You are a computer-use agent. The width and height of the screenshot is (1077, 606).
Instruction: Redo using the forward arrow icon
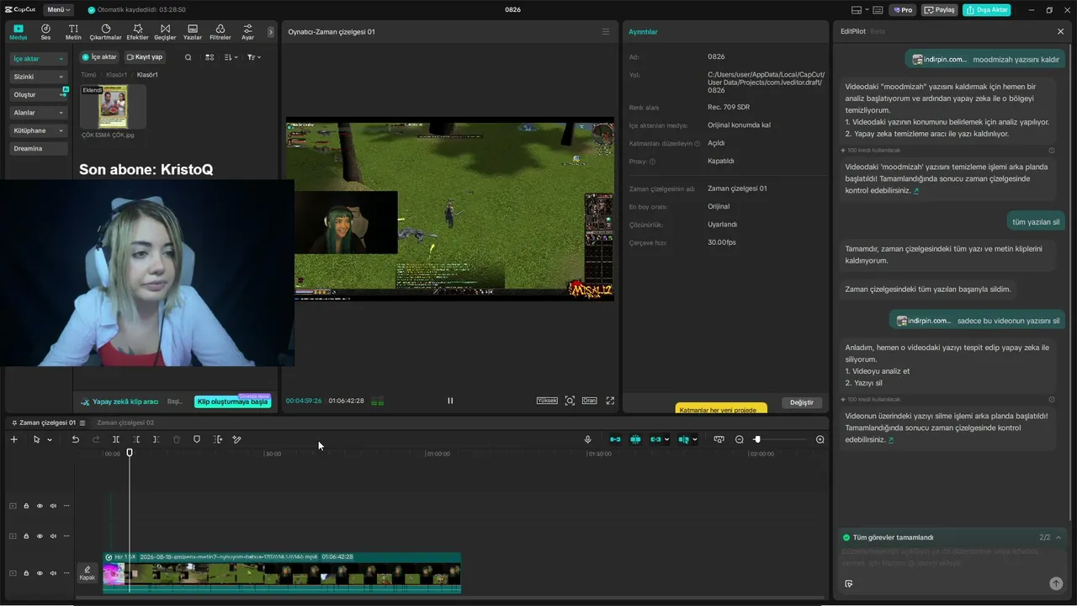(x=95, y=439)
